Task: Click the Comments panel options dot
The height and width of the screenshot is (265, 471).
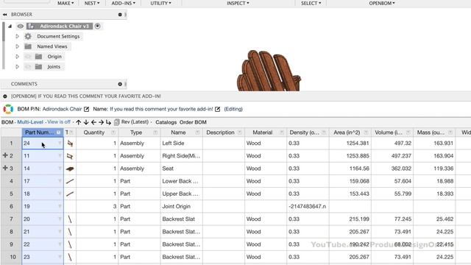Action: coord(120,84)
